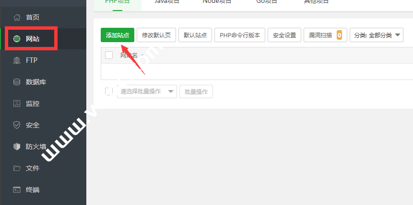Viewport: 413px width, 205px height.
Task: Open the 监控 sidebar entry
Action: [43, 103]
